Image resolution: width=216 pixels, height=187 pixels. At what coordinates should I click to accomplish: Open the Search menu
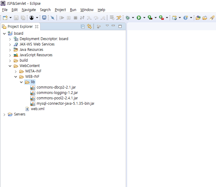tap(45, 10)
